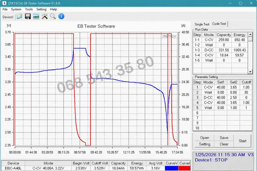
Task: Click step 3 Set2 value 2.50
Action: click(x=233, y=98)
